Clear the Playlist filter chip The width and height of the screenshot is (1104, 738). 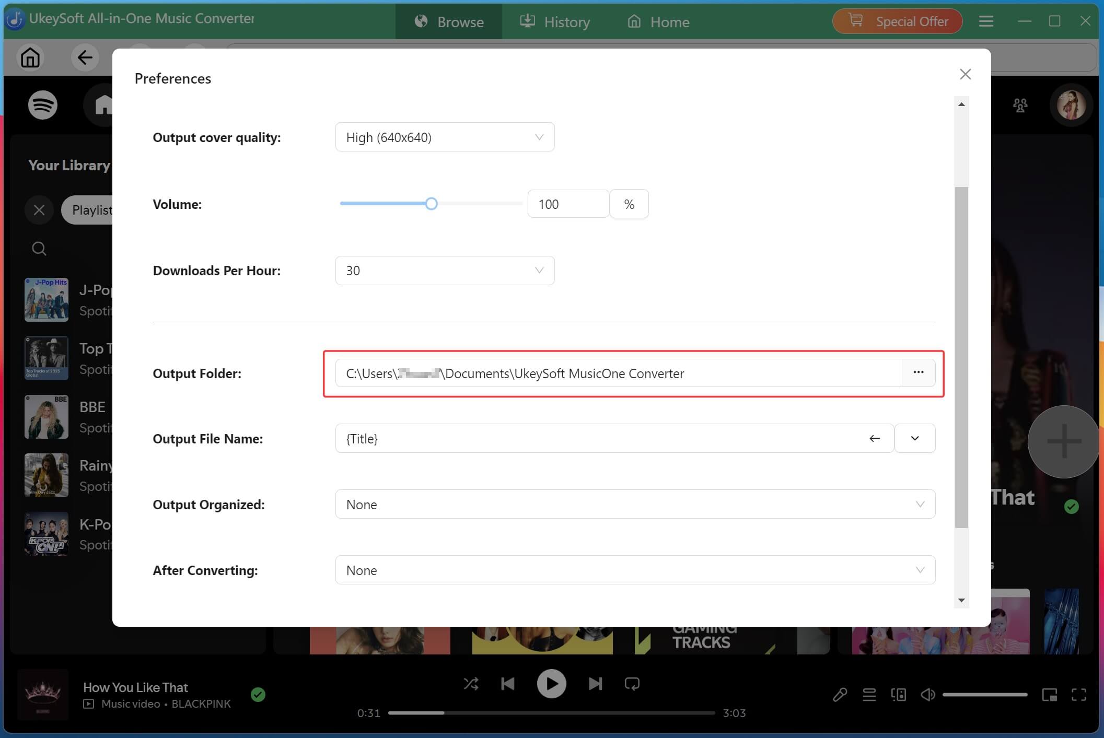coord(39,210)
